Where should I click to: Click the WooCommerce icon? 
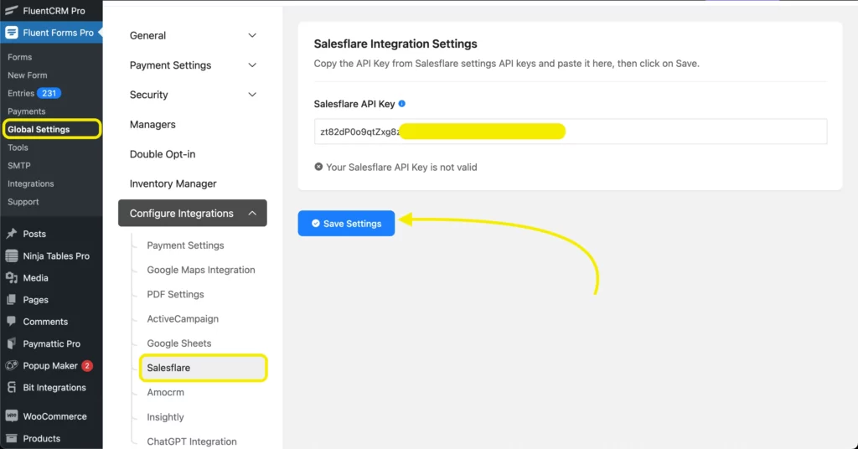pos(12,416)
